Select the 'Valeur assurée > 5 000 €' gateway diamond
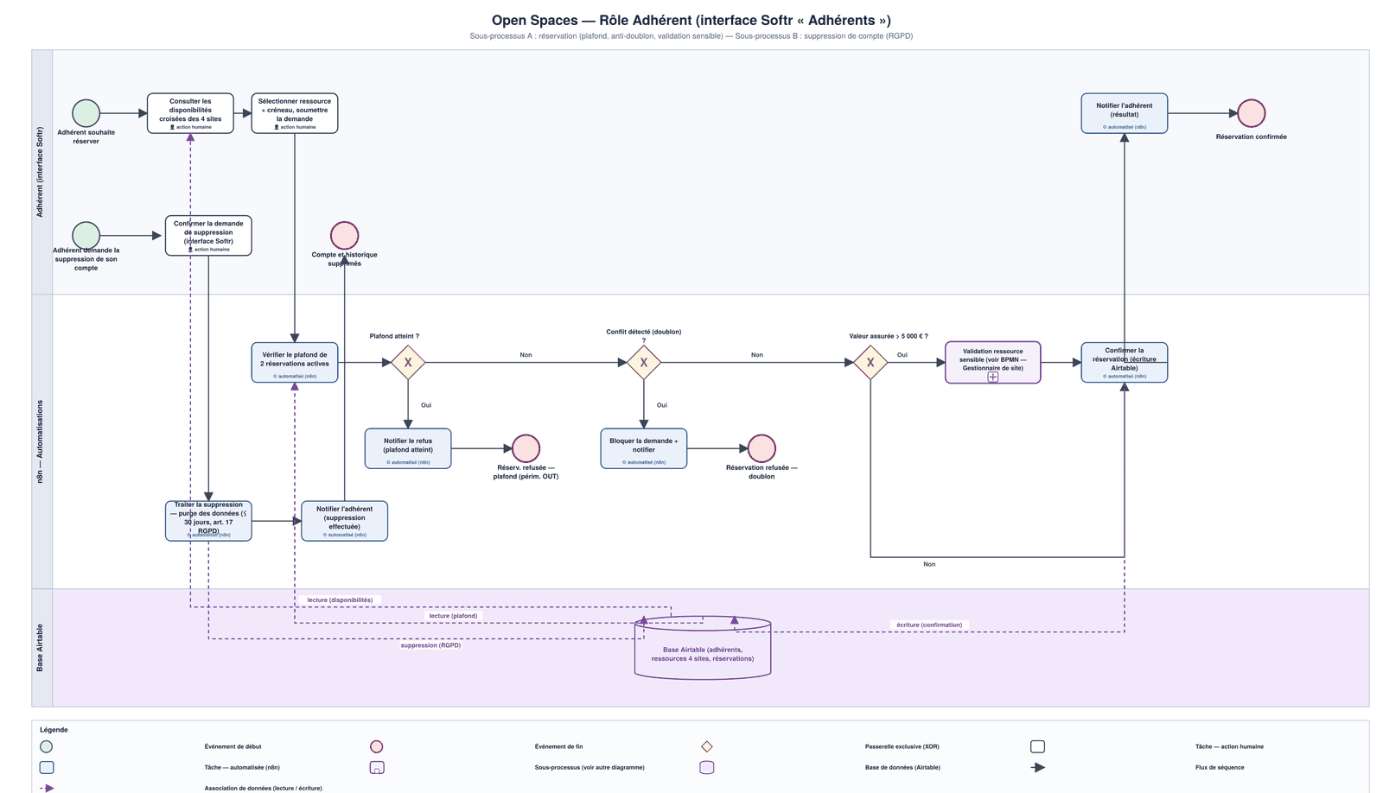Image resolution: width=1383 pixels, height=793 pixels. (870, 363)
